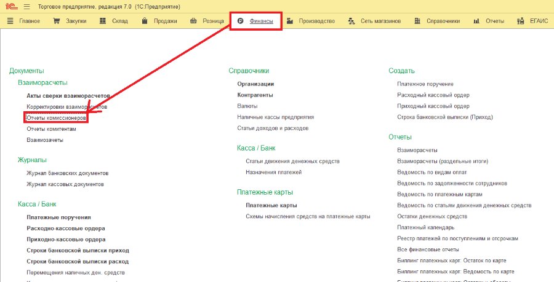Select the Финансы section tab

(x=261, y=21)
